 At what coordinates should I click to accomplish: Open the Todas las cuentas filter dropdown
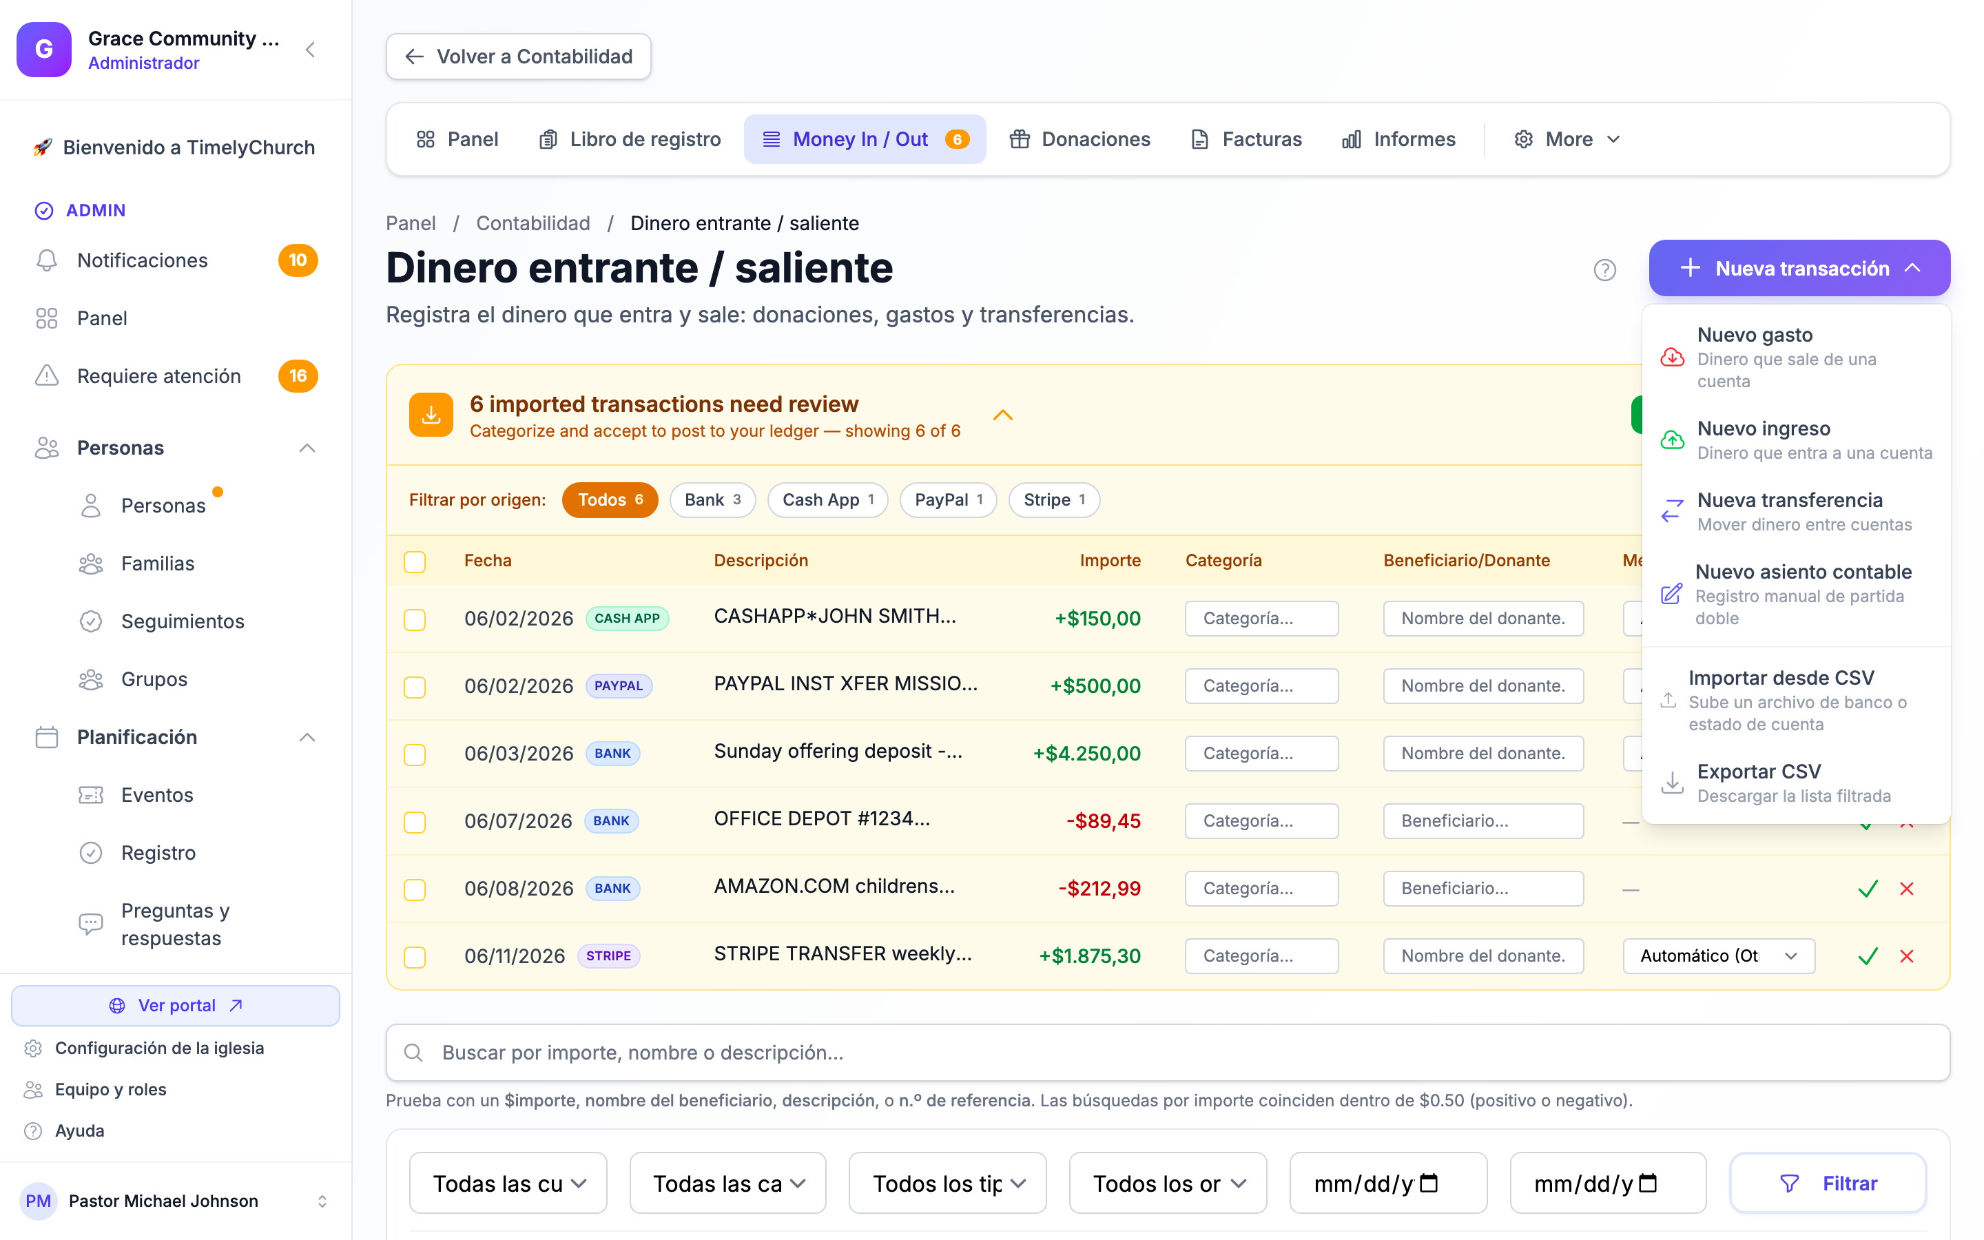coord(508,1183)
